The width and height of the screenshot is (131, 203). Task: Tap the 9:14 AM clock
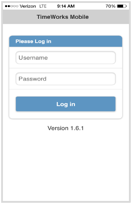(66, 6)
